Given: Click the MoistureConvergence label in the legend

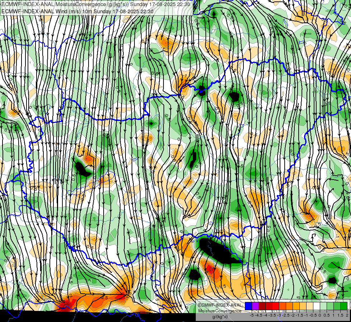Looking at the screenshot, I should pyautogui.click(x=220, y=311).
